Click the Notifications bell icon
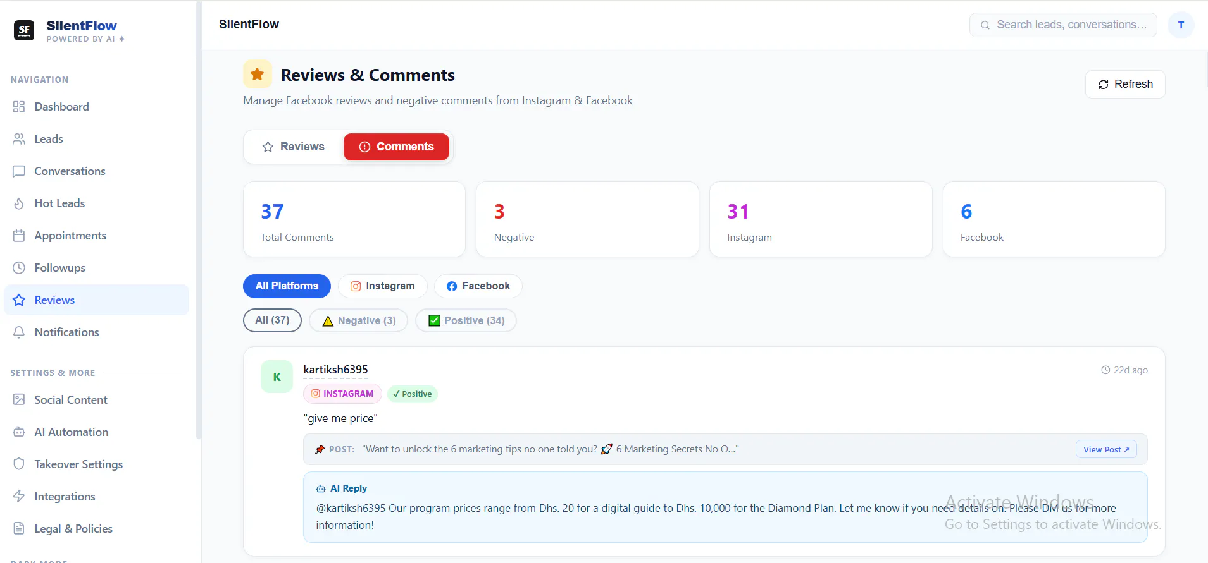This screenshot has width=1208, height=563. click(19, 332)
